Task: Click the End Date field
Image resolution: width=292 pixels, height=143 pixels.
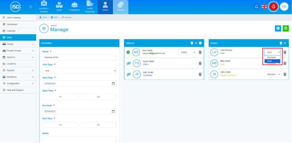Action: [79, 111]
